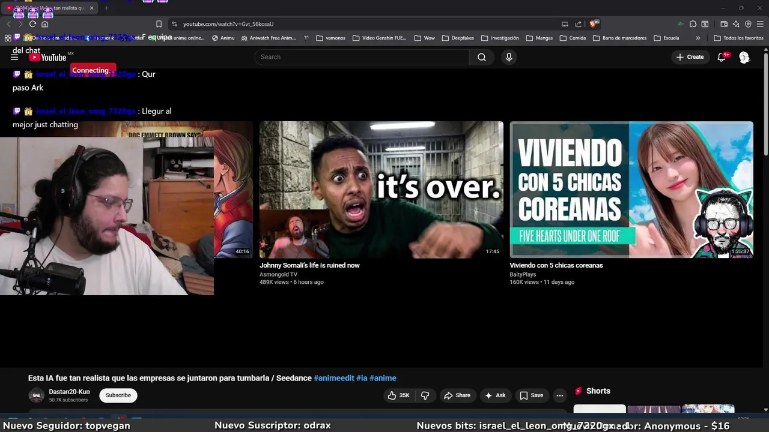Open the browser apps grid icon
Screen dimensions: 769x432
click(x=8, y=38)
